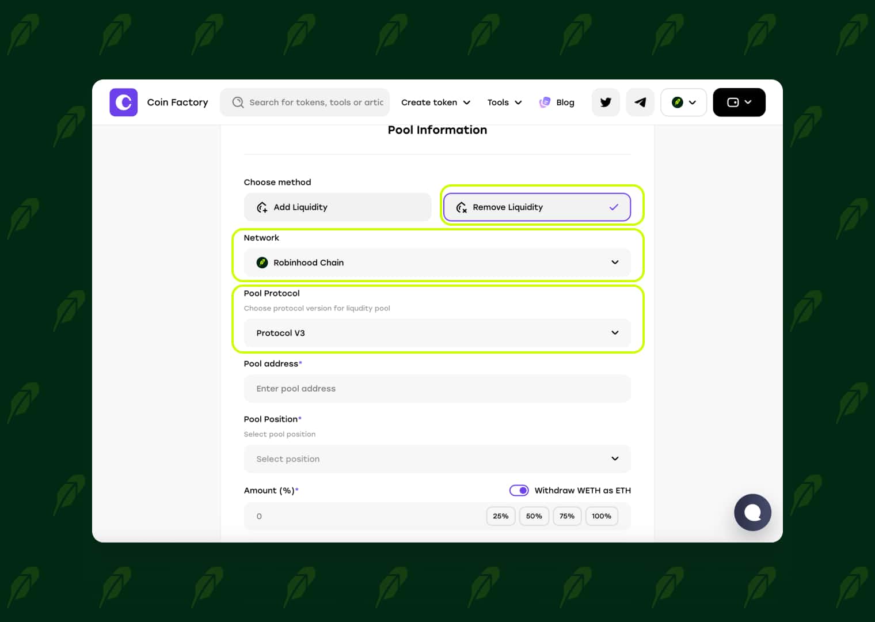Open the Telegram paper-plane icon link
The height and width of the screenshot is (622, 875).
click(x=640, y=103)
